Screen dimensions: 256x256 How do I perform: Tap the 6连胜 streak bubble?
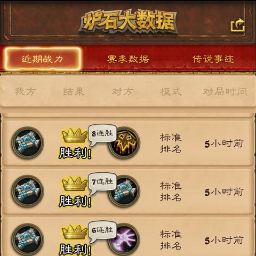pyautogui.click(x=102, y=230)
